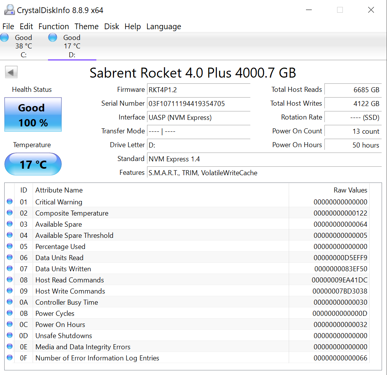Click the Good 100 % health status button
Image resolution: width=387 pixels, height=375 pixels.
[x=33, y=115]
